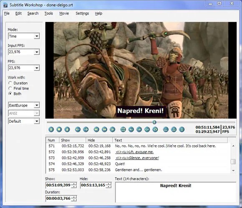Select subtitle row 574 'Quiet!'
The height and width of the screenshot is (208, 242).
click(x=138, y=164)
